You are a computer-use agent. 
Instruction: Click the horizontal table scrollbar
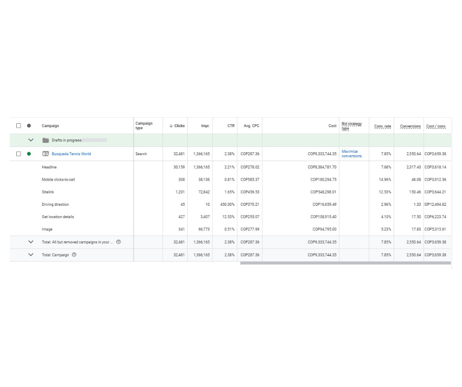click(345, 263)
